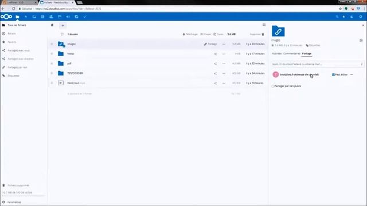
Task: Toggle favorite star for Nextcloud video row
Action: pyautogui.click(x=52, y=83)
